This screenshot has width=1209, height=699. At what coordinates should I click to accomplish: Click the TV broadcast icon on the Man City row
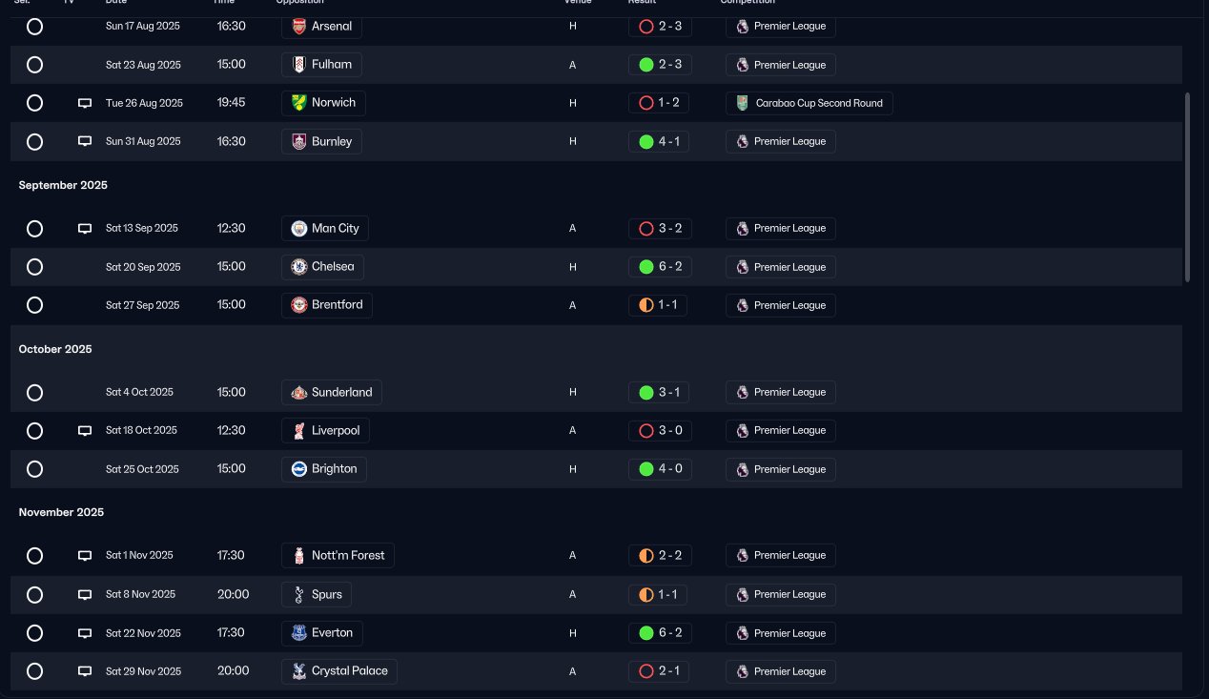click(85, 229)
